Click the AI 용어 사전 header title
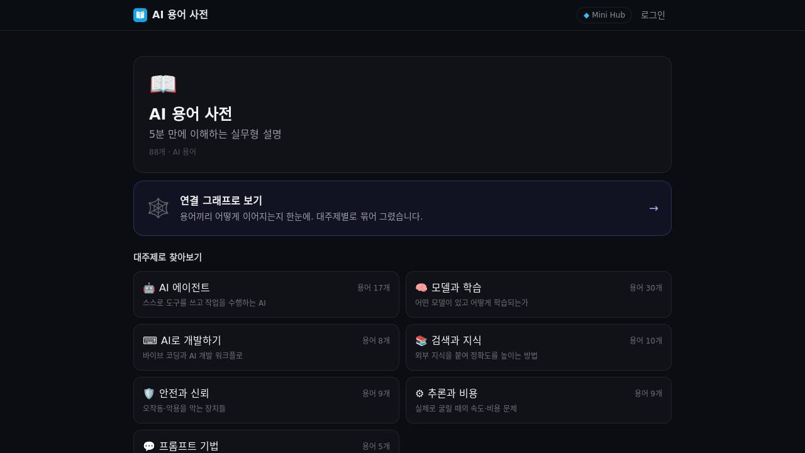805x453 pixels. [180, 14]
